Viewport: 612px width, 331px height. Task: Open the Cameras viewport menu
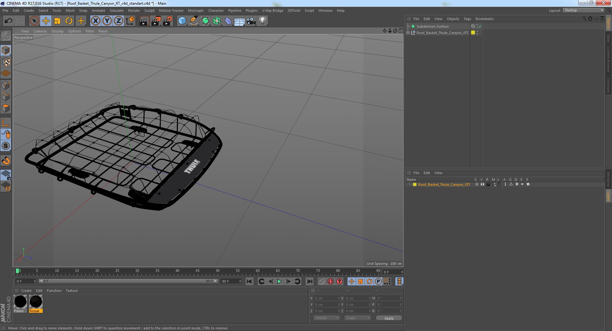pos(40,31)
